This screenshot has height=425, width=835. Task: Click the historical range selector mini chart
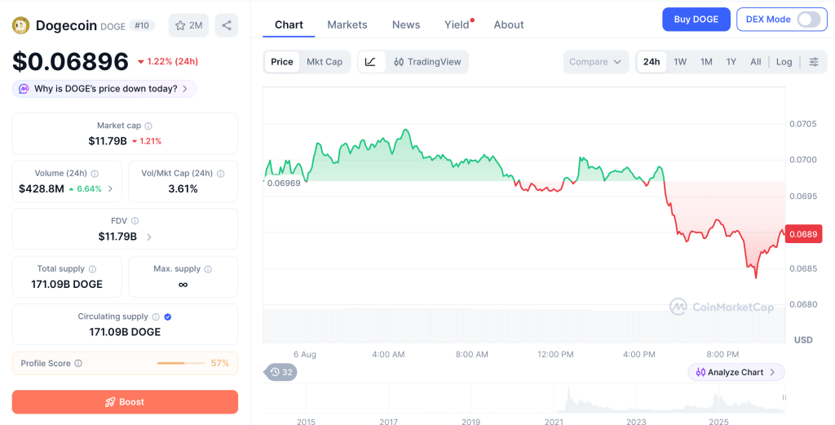(524, 399)
